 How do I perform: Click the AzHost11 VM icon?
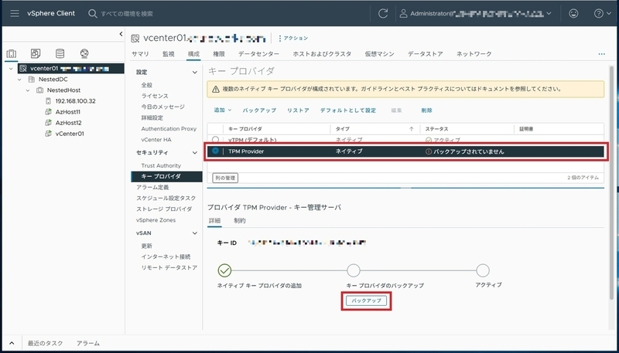48,112
